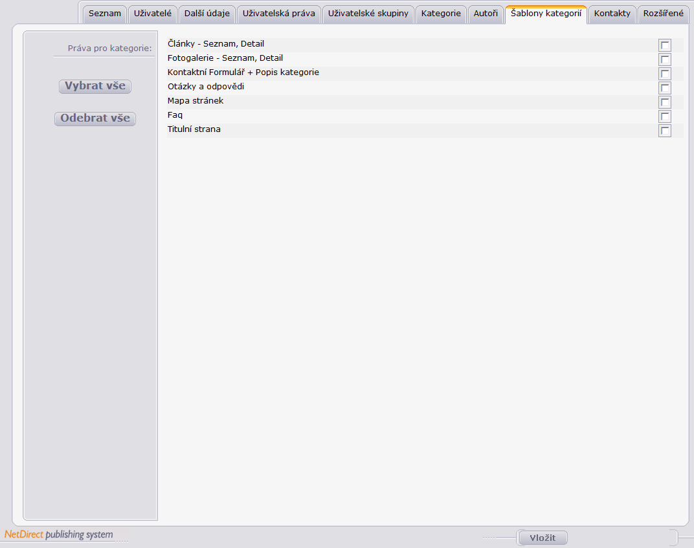Screen dimensions: 694x548
Task: Check the Faq template checkbox
Action: [664, 116]
